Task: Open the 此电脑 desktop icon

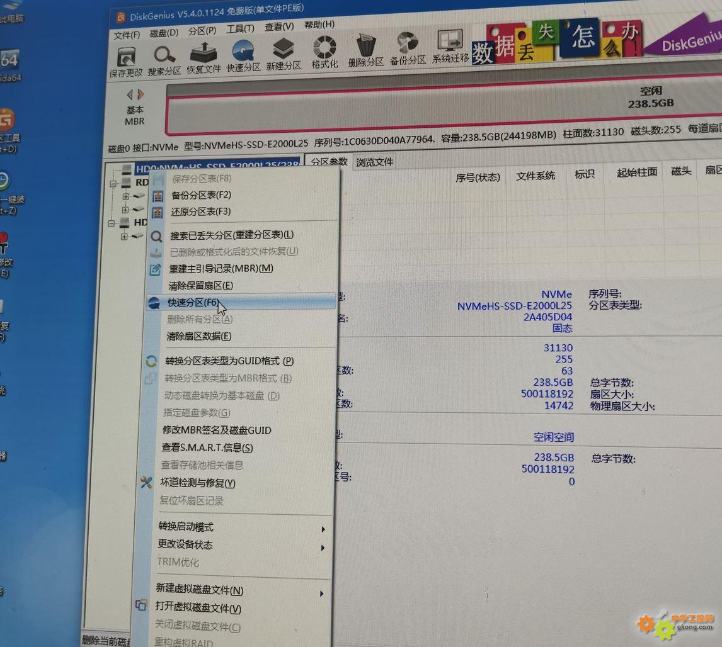Action: [x=11, y=11]
